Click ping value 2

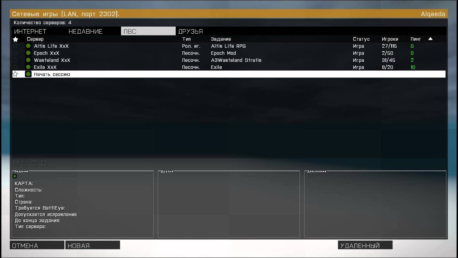tap(412, 60)
